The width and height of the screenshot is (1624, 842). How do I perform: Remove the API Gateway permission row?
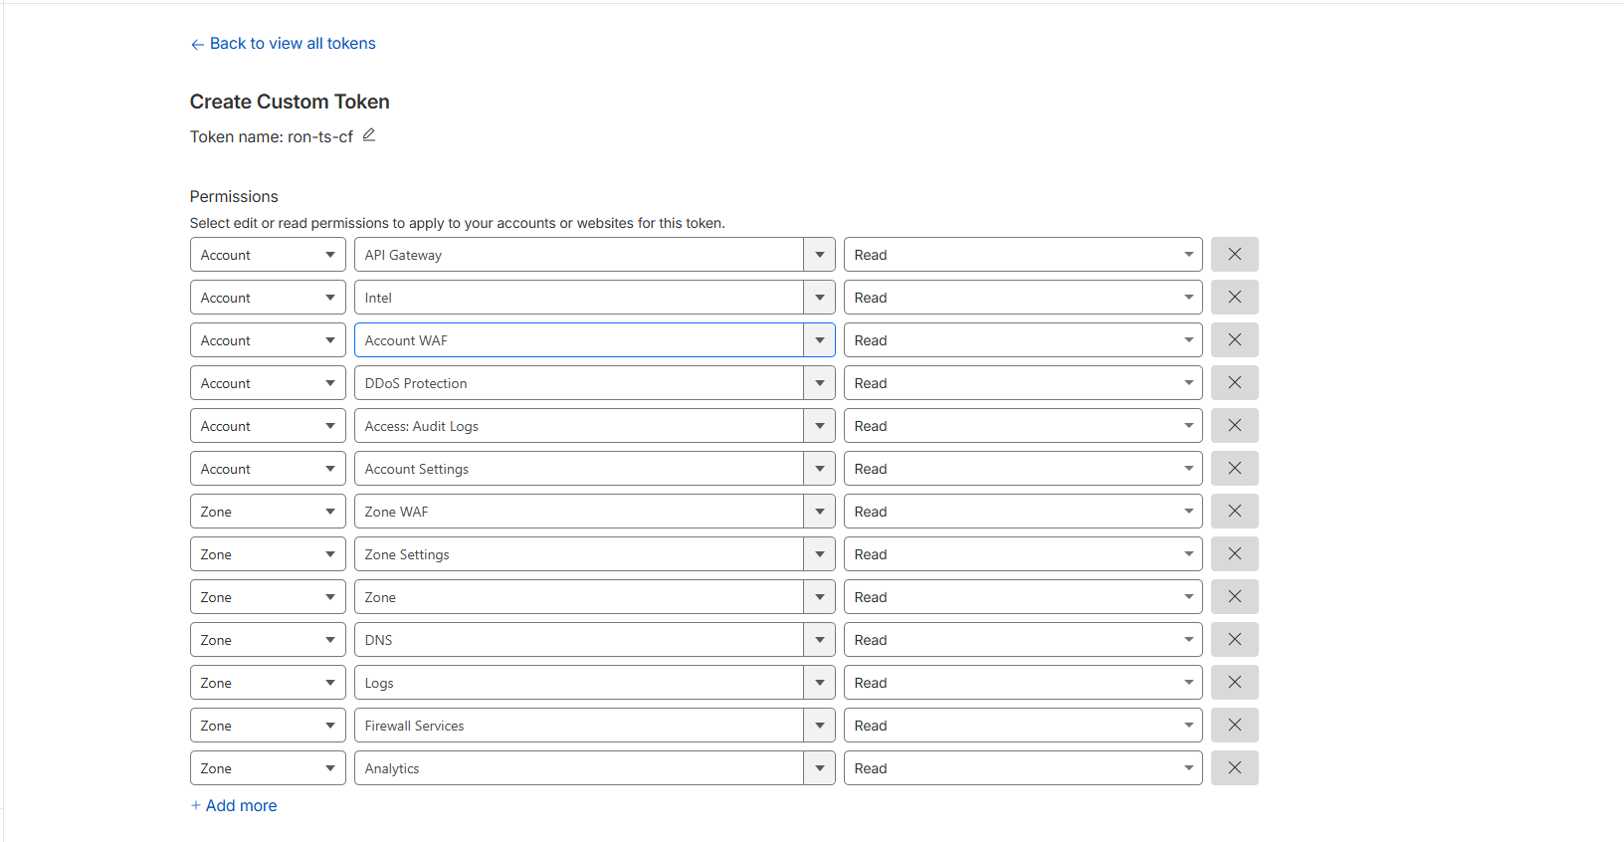point(1234,255)
